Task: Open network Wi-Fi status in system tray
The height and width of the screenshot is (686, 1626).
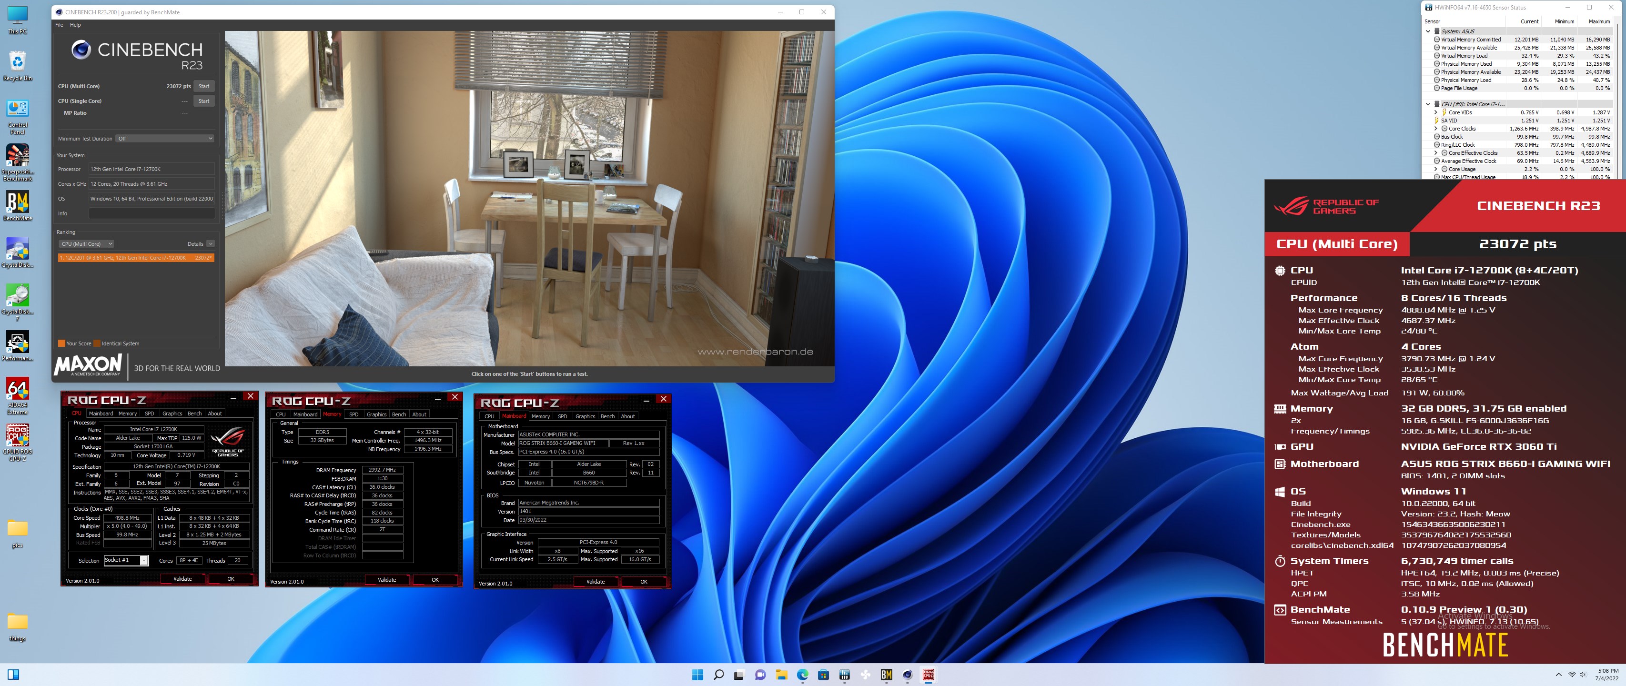Action: [1572, 675]
